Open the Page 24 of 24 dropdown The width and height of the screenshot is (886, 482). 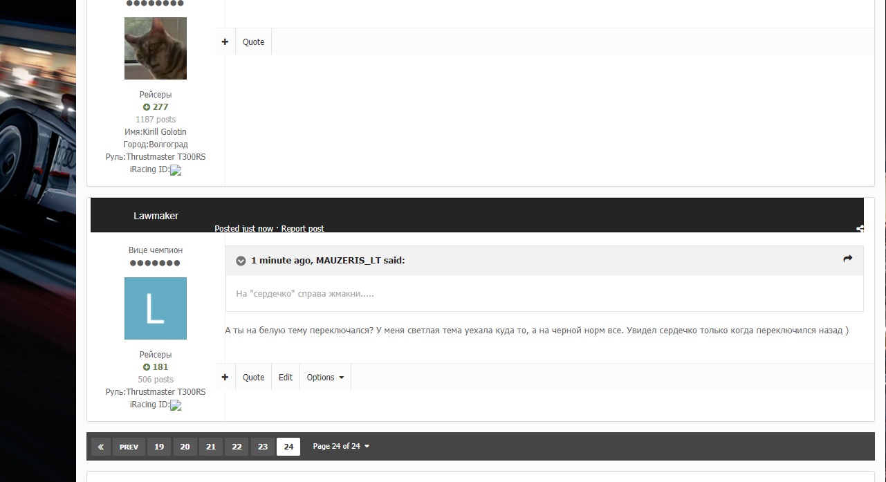(x=341, y=447)
